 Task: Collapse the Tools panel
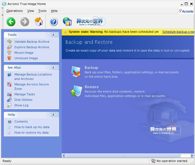(54, 35)
